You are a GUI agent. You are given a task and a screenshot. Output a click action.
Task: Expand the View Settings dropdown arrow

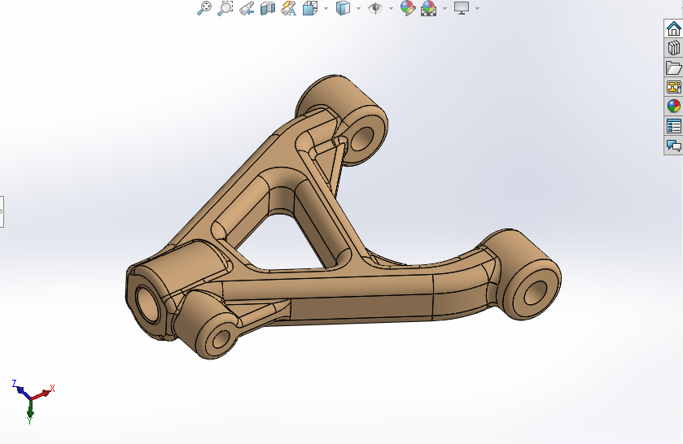point(477,8)
